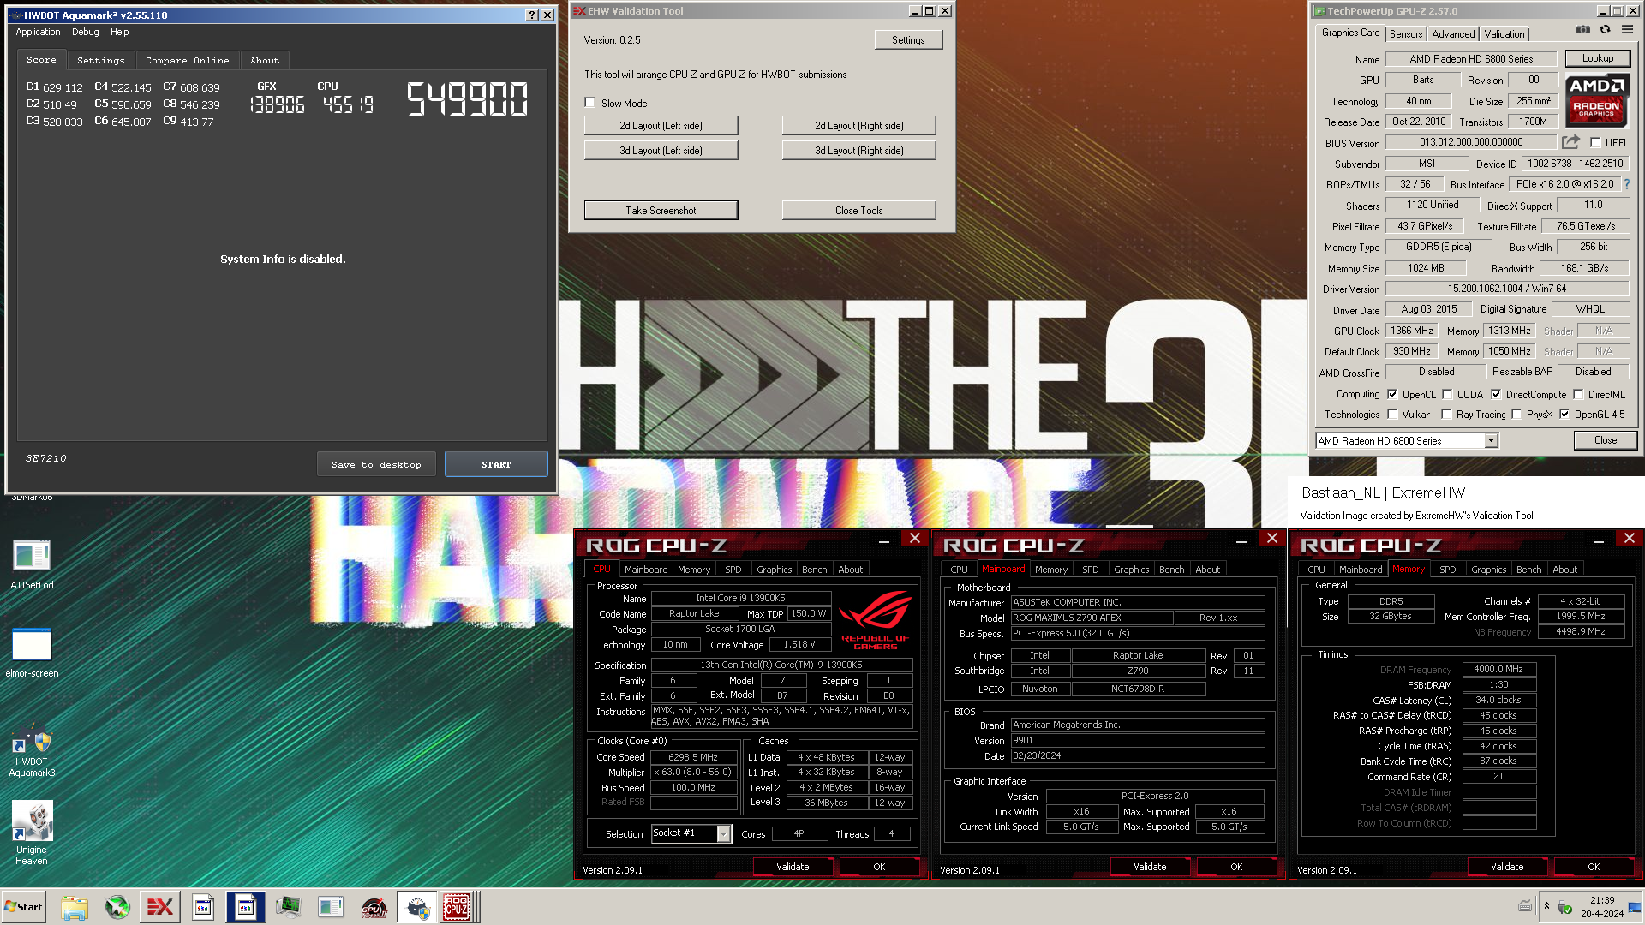Image resolution: width=1645 pixels, height=925 pixels.
Task: Toggle the CUDA checkbox
Action: [x=1448, y=395]
